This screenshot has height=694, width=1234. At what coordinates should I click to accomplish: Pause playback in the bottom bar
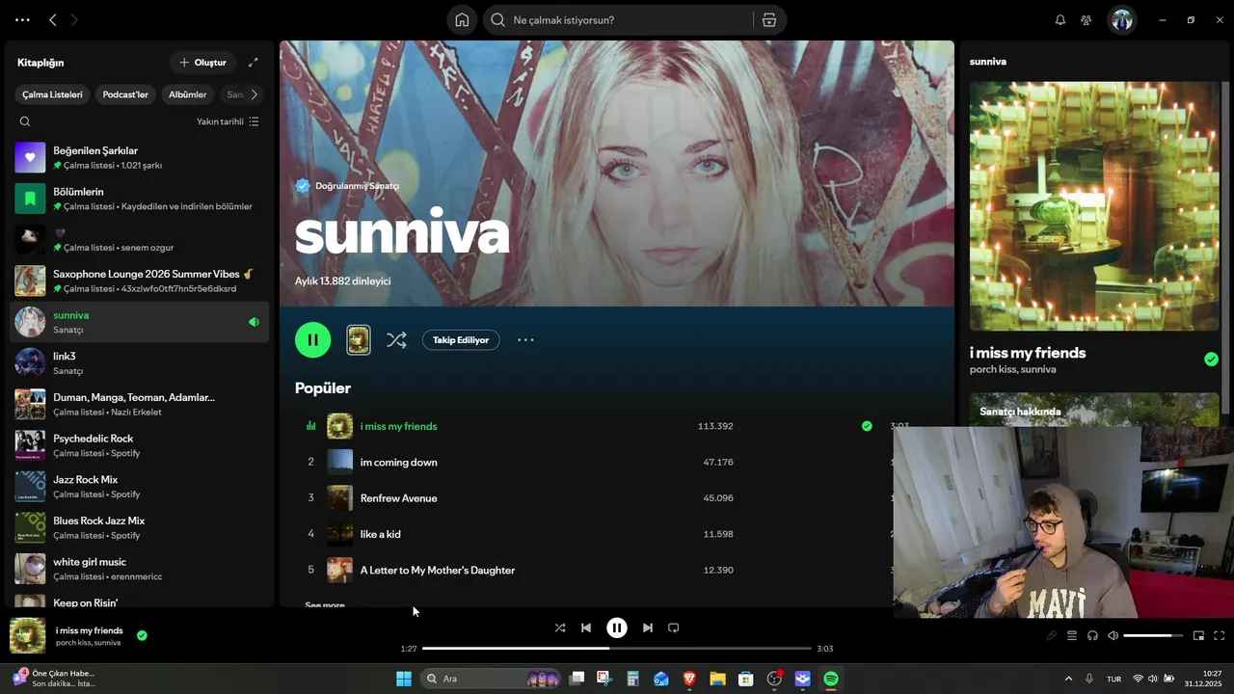617,627
